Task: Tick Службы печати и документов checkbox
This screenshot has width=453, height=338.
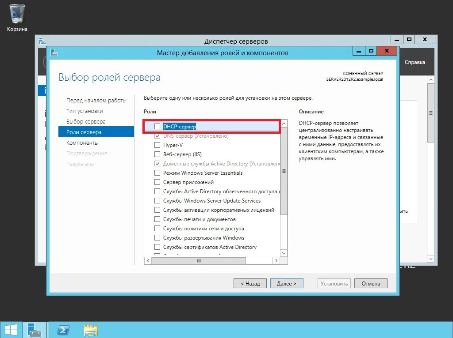Action: 157,219
